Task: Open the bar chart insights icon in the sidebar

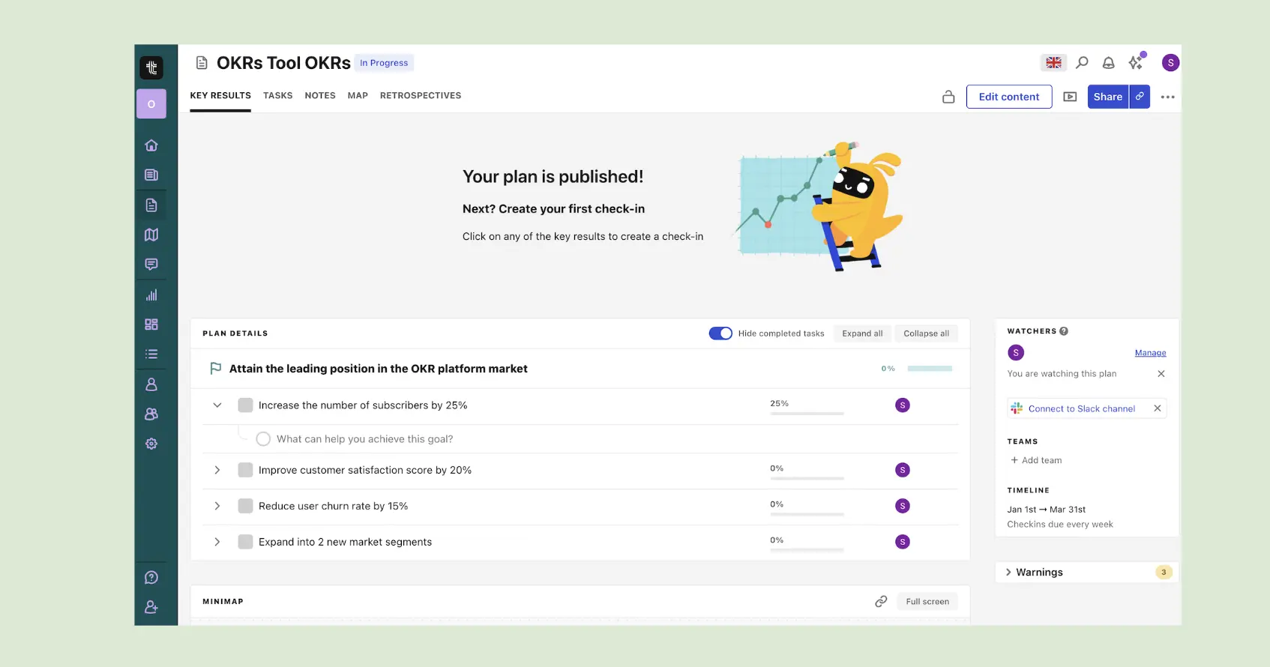Action: 151,295
